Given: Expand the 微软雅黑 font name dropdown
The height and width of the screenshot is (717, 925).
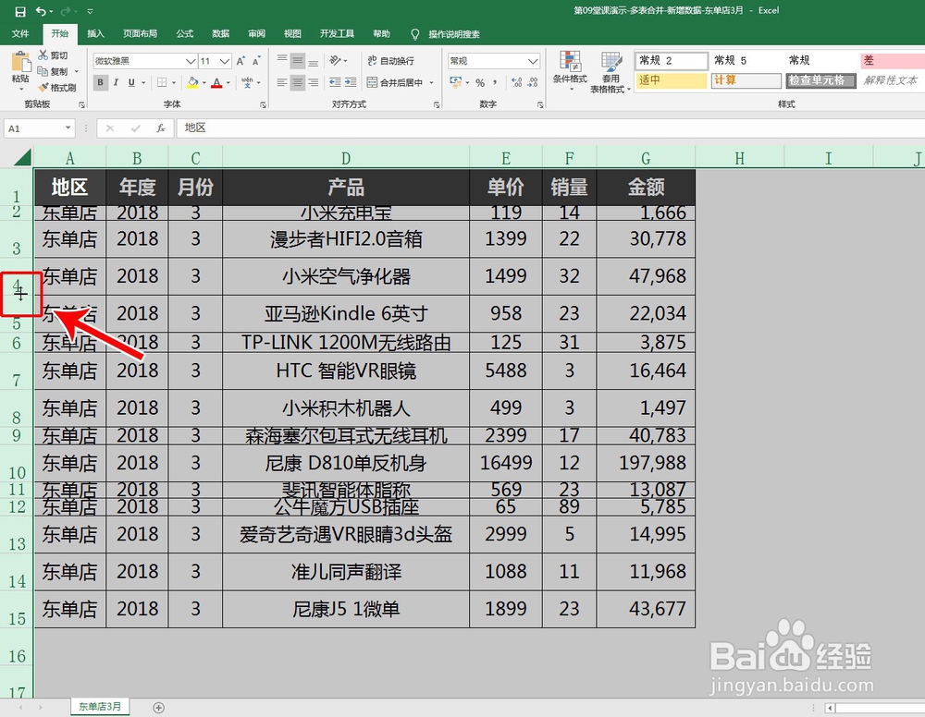Looking at the screenshot, I should coord(191,61).
